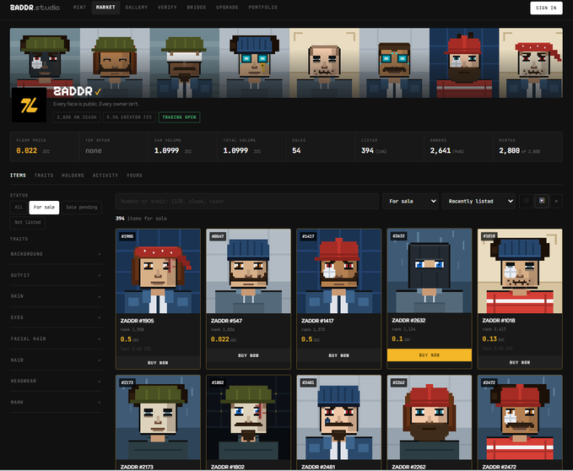Expand the Mark trait filter
Screen dimensions: 573x471
[x=56, y=403]
